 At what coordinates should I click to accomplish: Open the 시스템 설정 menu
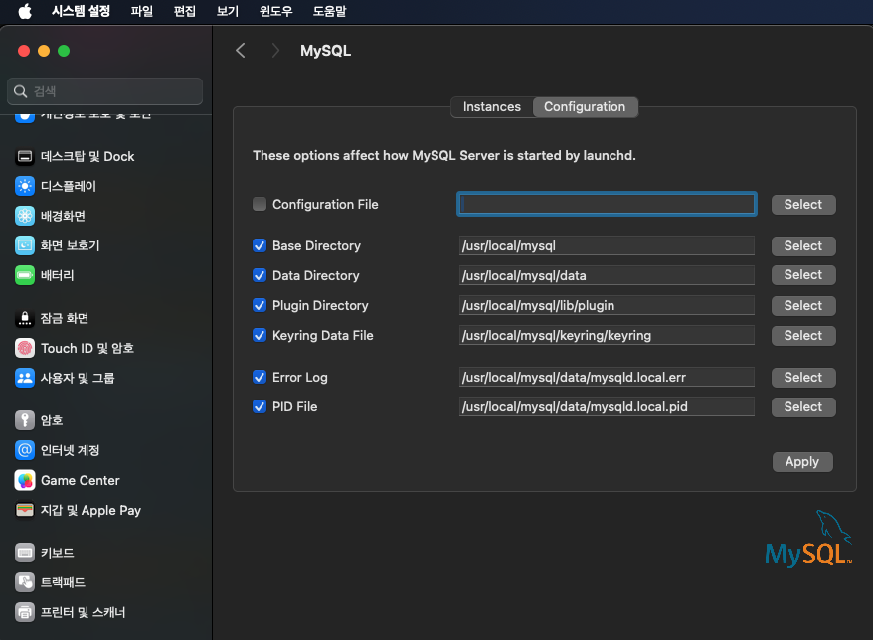81,11
